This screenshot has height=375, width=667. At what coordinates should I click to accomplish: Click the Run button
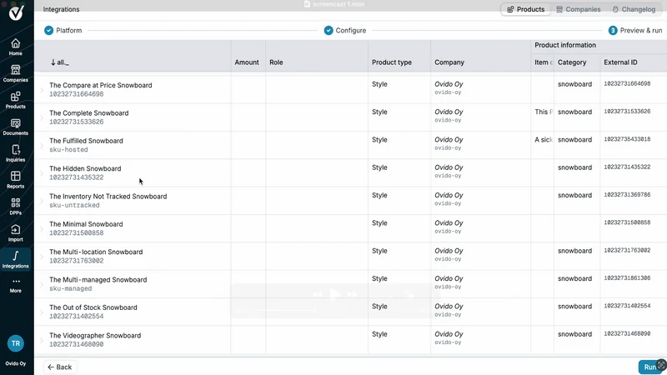click(651, 367)
